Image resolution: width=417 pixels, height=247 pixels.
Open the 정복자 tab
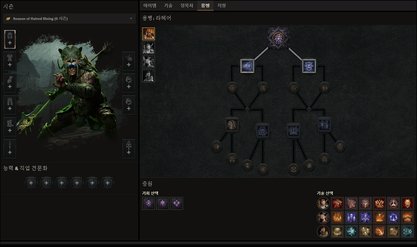[x=187, y=5]
